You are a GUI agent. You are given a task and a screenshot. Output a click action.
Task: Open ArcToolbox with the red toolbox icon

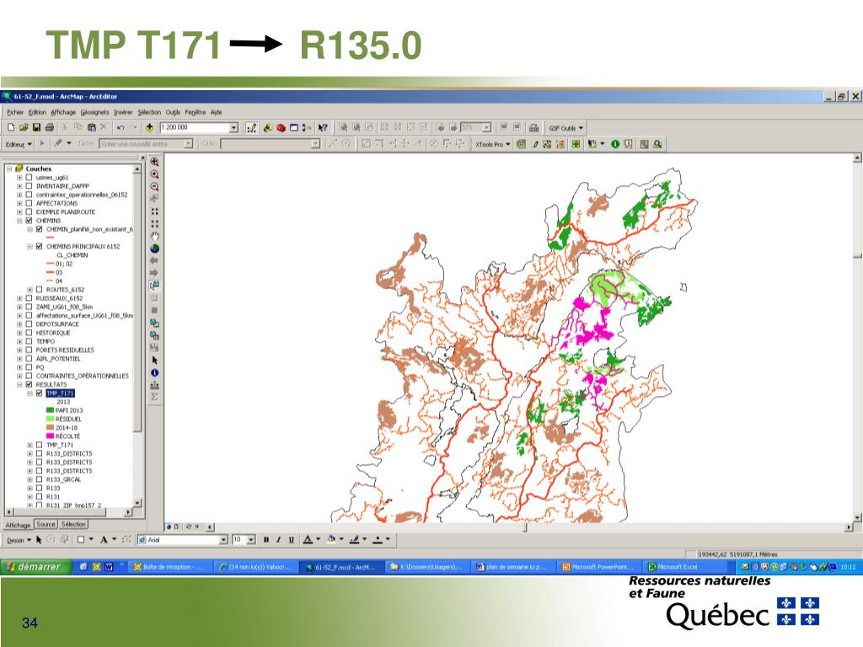(281, 128)
